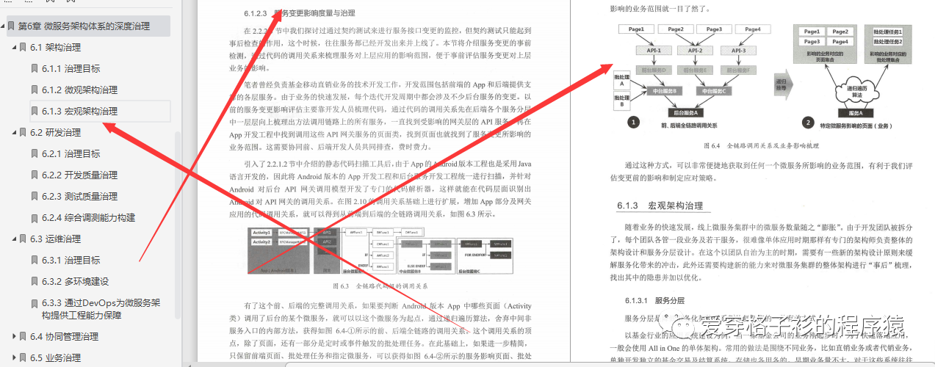Open the 6.3.1 治理目标 bookmark under 运维治理
Viewport: 935px width, 367px height.
point(71,261)
